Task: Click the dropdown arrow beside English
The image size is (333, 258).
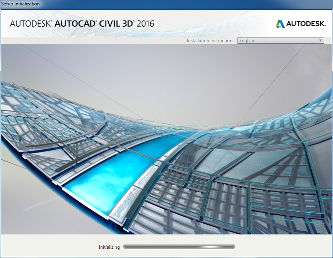Action: (x=320, y=41)
